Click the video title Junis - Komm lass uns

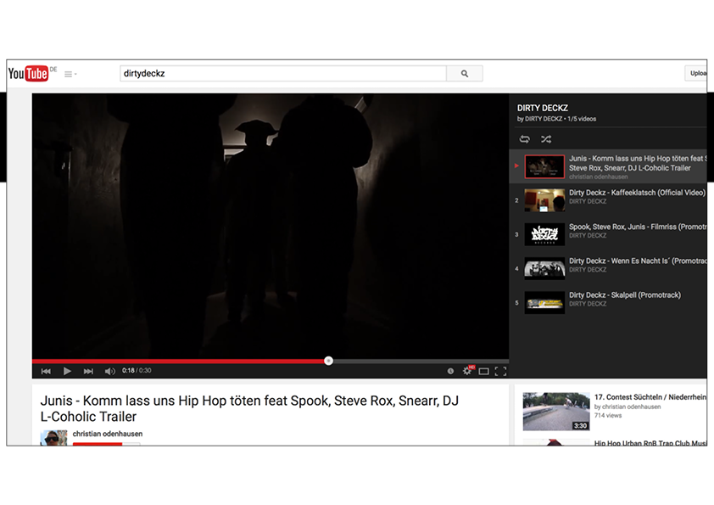coord(249,408)
